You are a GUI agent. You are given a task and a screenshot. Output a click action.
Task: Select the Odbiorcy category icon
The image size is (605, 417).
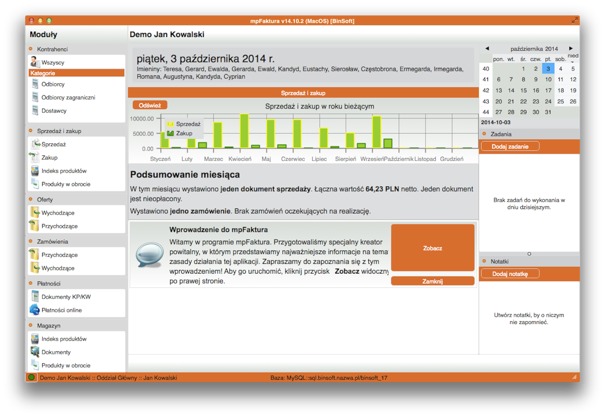[x=35, y=84]
